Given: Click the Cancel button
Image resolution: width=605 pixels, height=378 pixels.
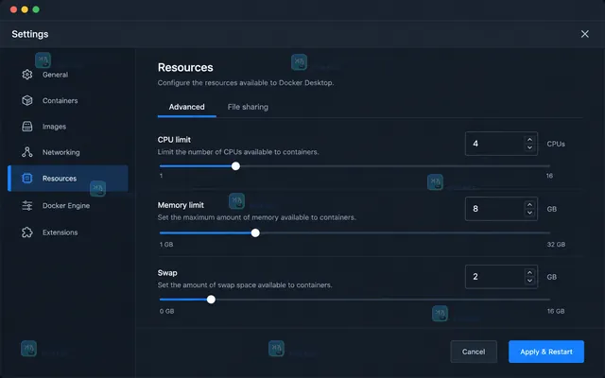Looking at the screenshot, I should (474, 352).
